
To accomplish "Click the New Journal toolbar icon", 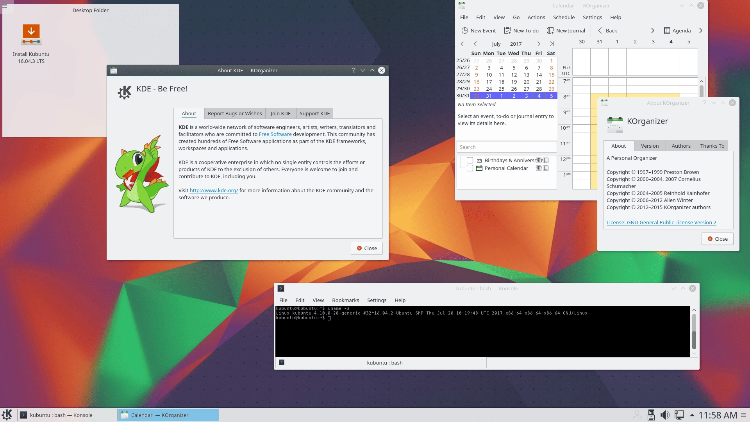I will pos(550,30).
